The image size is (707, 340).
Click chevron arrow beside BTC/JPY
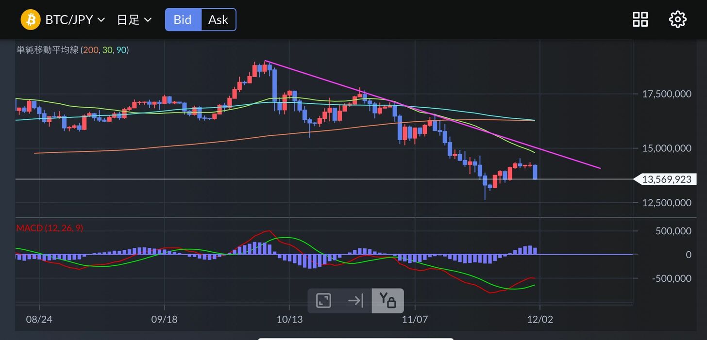click(x=101, y=20)
